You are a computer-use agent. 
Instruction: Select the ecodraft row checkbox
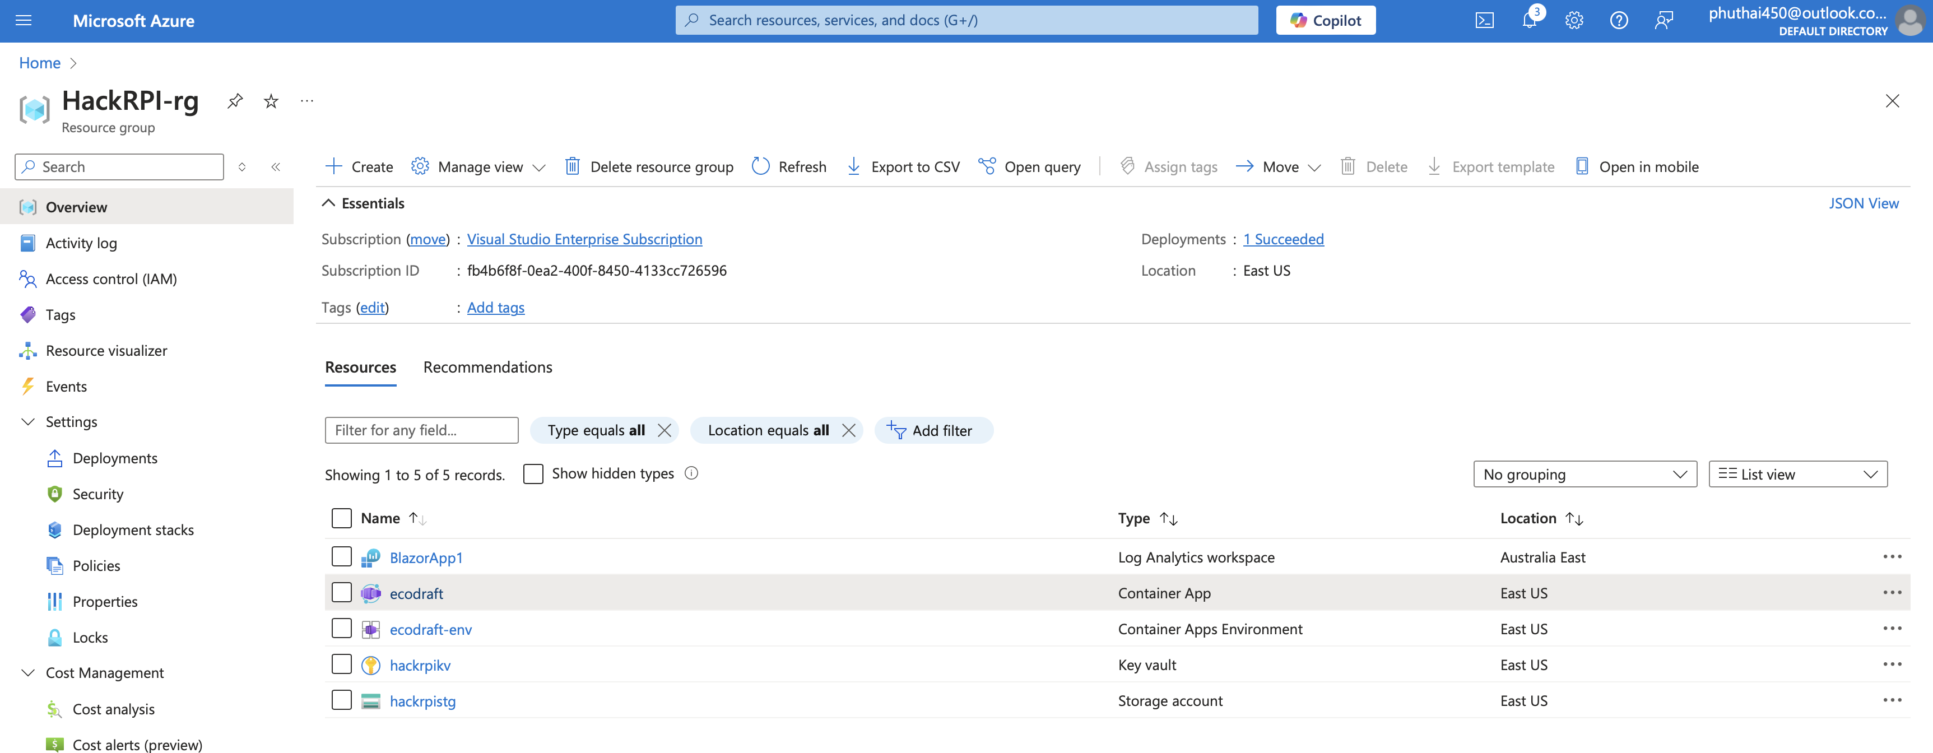point(341,593)
